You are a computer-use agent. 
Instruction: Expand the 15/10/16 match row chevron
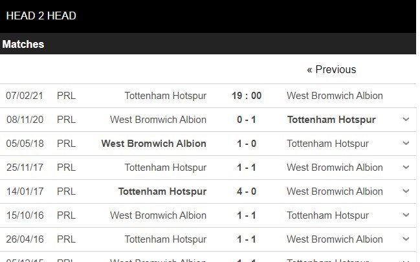point(406,215)
